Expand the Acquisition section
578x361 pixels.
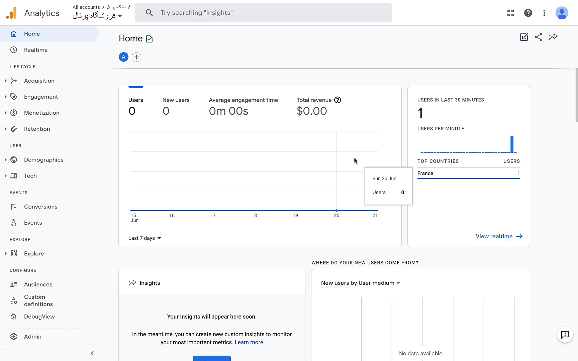(x=5, y=81)
